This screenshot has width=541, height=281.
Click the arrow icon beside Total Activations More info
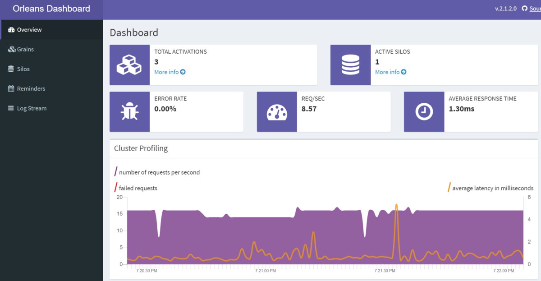[183, 72]
